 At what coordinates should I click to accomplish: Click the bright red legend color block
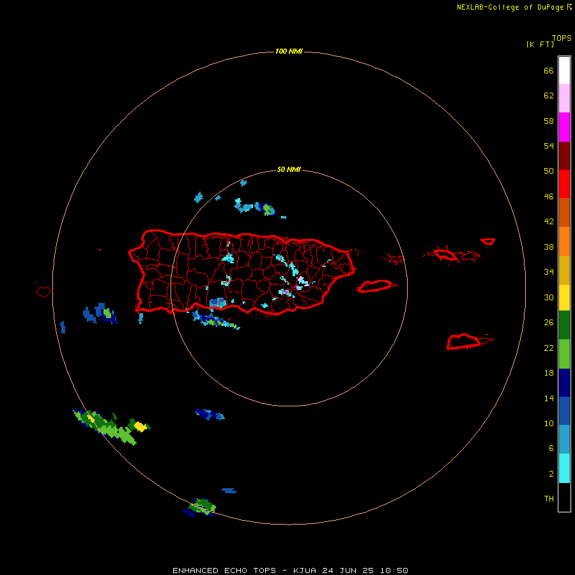pos(564,184)
